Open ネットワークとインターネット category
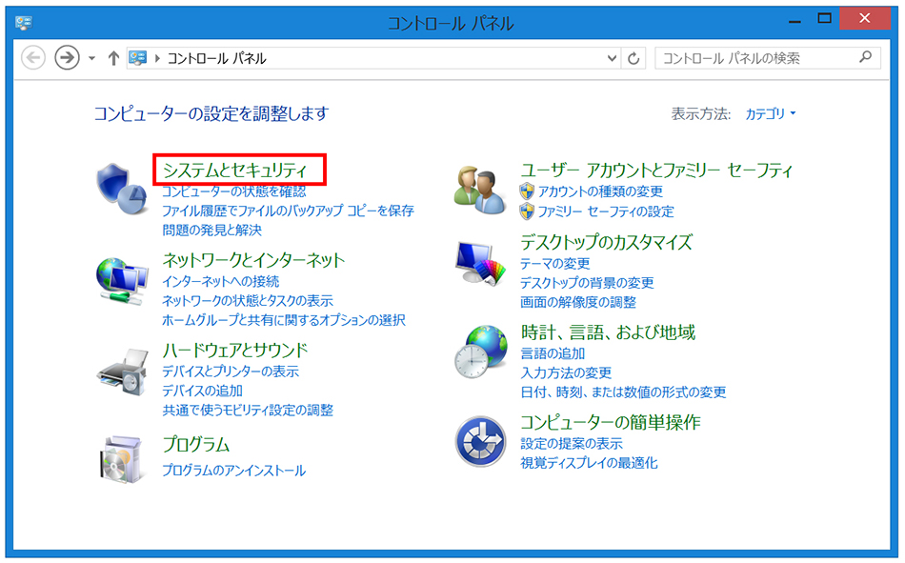This screenshot has height=563, width=905. [253, 260]
